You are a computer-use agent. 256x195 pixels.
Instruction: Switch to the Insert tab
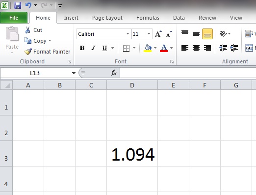[x=71, y=18]
